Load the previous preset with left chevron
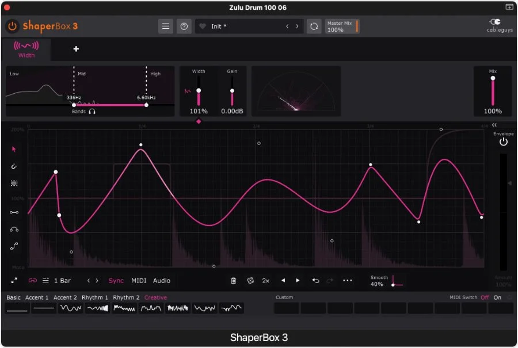518x348 pixels. click(287, 26)
